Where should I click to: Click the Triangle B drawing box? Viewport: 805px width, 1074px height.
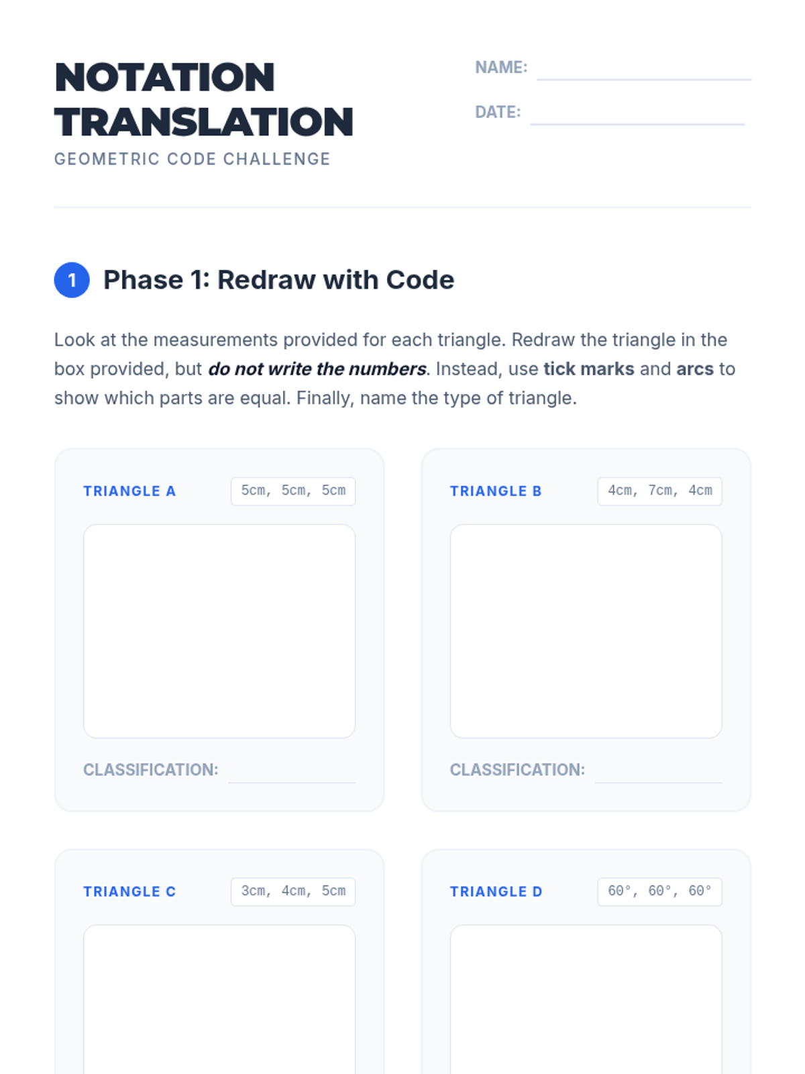(586, 631)
